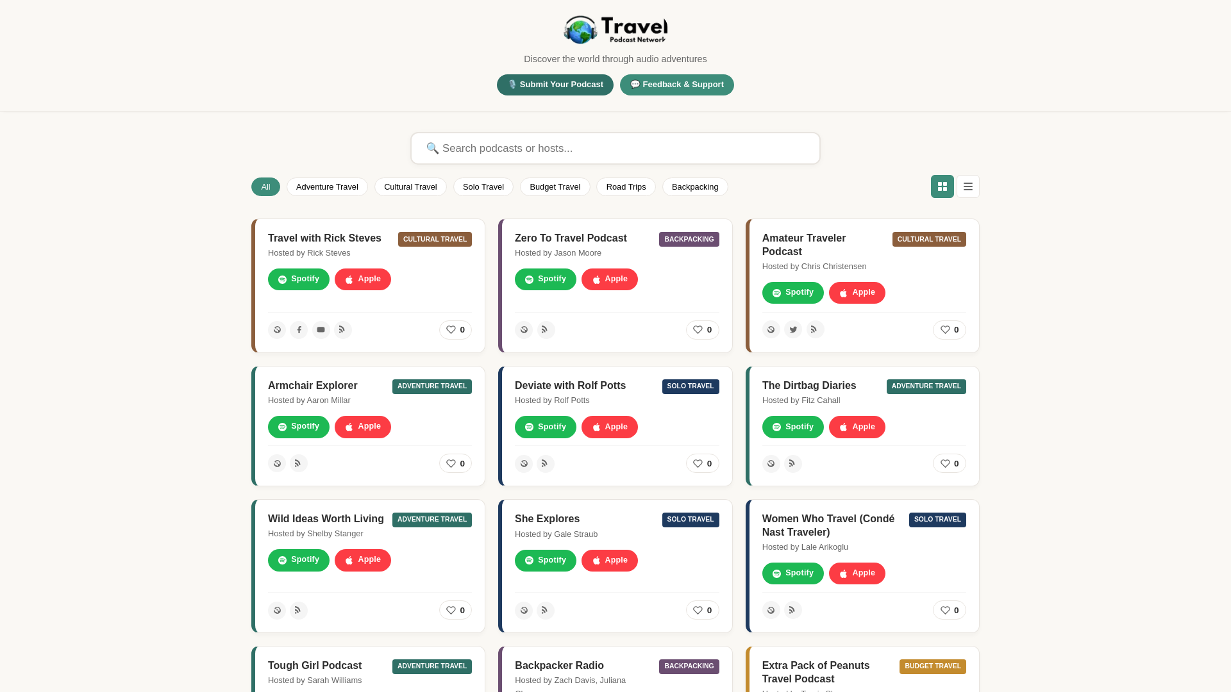Click the Travel Podcast Network logo
Screen dimensions: 1231x692
pyautogui.click(x=615, y=29)
